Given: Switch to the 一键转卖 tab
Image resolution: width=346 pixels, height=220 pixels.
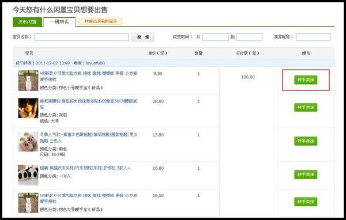Looking at the screenshot, I should click(59, 22).
